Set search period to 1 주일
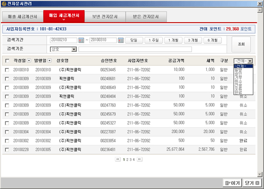The image size is (264, 189). tap(154, 40)
